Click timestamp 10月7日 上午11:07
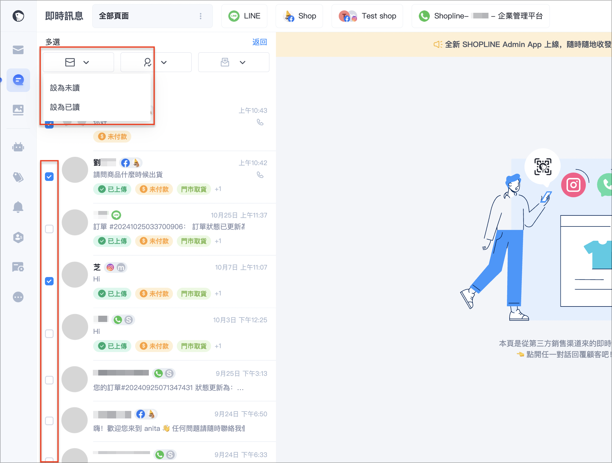The height and width of the screenshot is (463, 612). [x=241, y=267]
